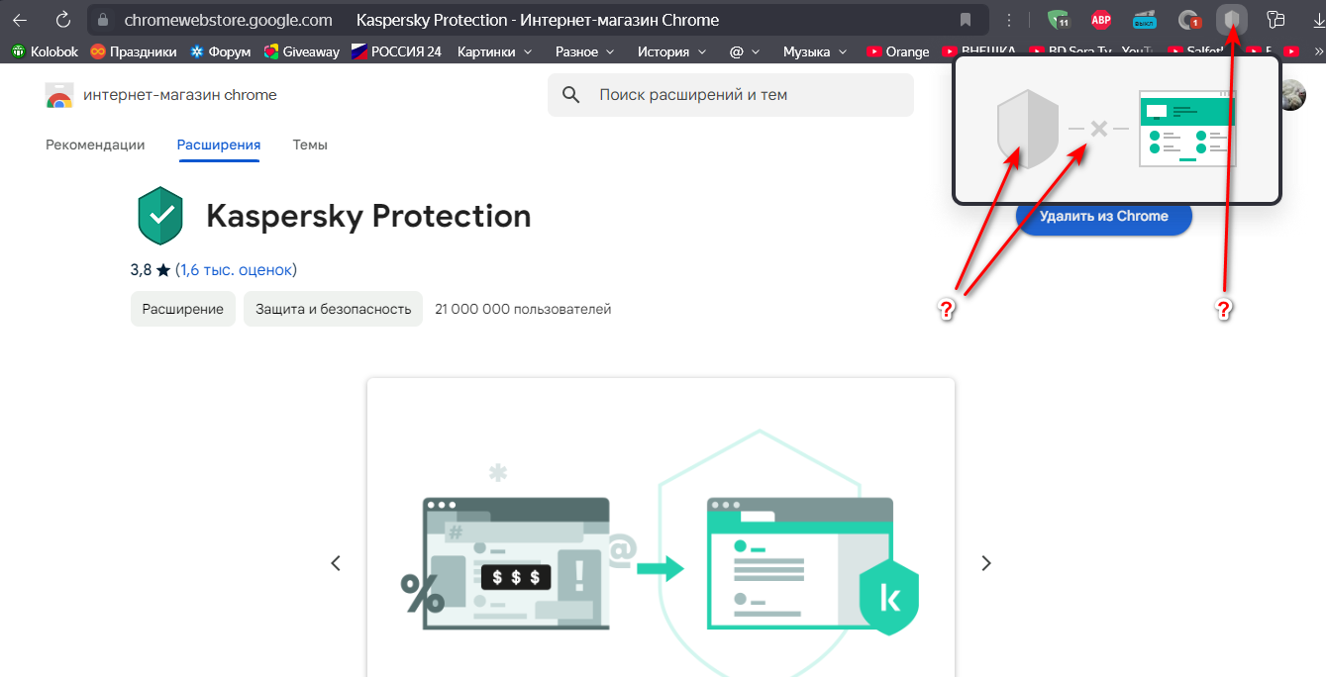Go back with the browser back arrow
This screenshot has height=677, width=1326.
(x=20, y=20)
